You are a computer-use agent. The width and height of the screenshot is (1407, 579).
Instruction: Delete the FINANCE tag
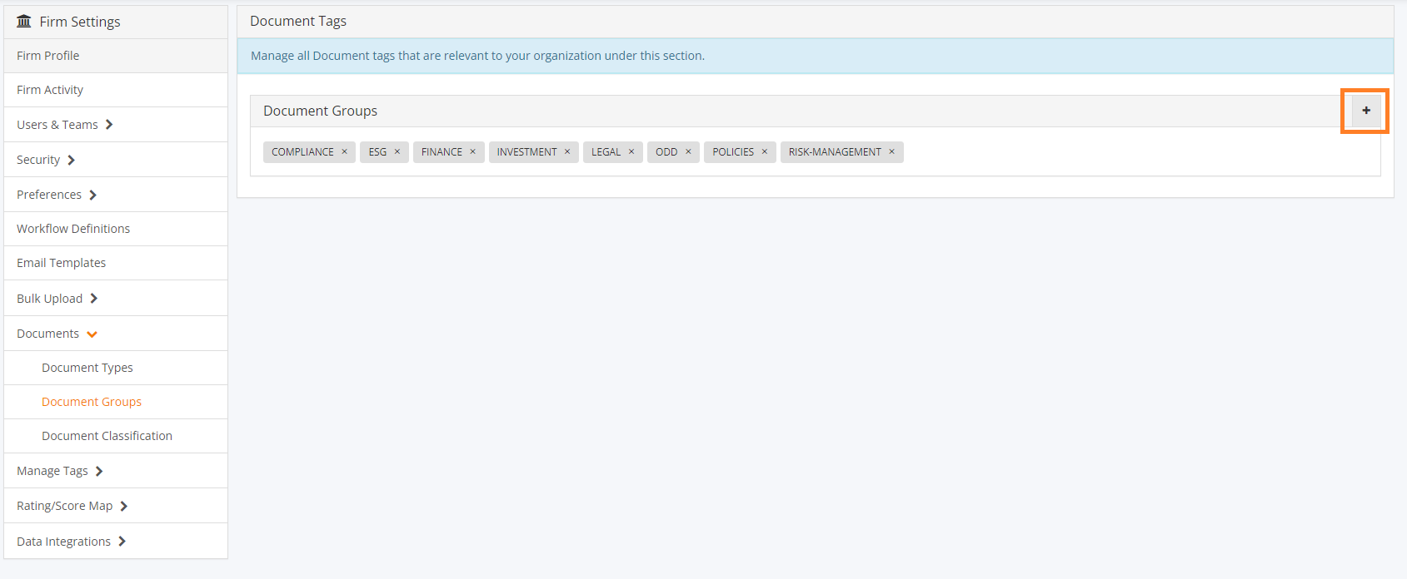point(472,151)
